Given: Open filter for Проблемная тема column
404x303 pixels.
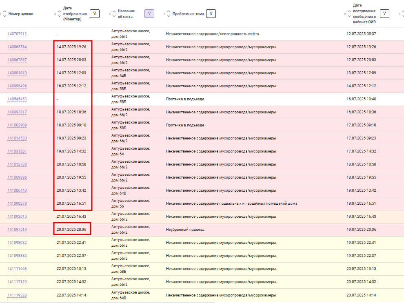Looking at the screenshot, I should coord(211,13).
